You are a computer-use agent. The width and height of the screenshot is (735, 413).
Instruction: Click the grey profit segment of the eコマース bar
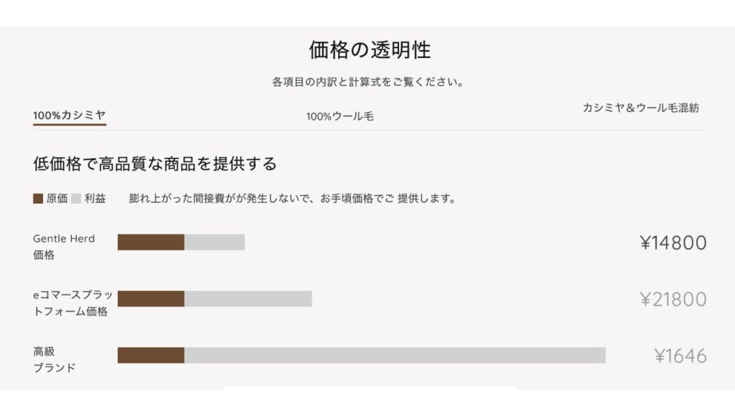click(248, 299)
